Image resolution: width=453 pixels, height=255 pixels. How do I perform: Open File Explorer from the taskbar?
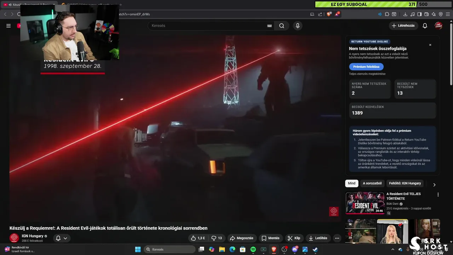[x=222, y=249]
